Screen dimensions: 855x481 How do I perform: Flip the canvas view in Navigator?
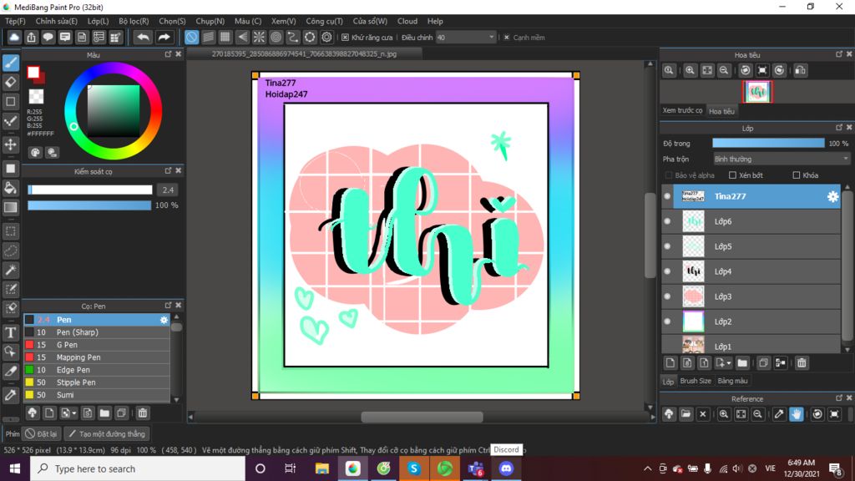coord(801,70)
